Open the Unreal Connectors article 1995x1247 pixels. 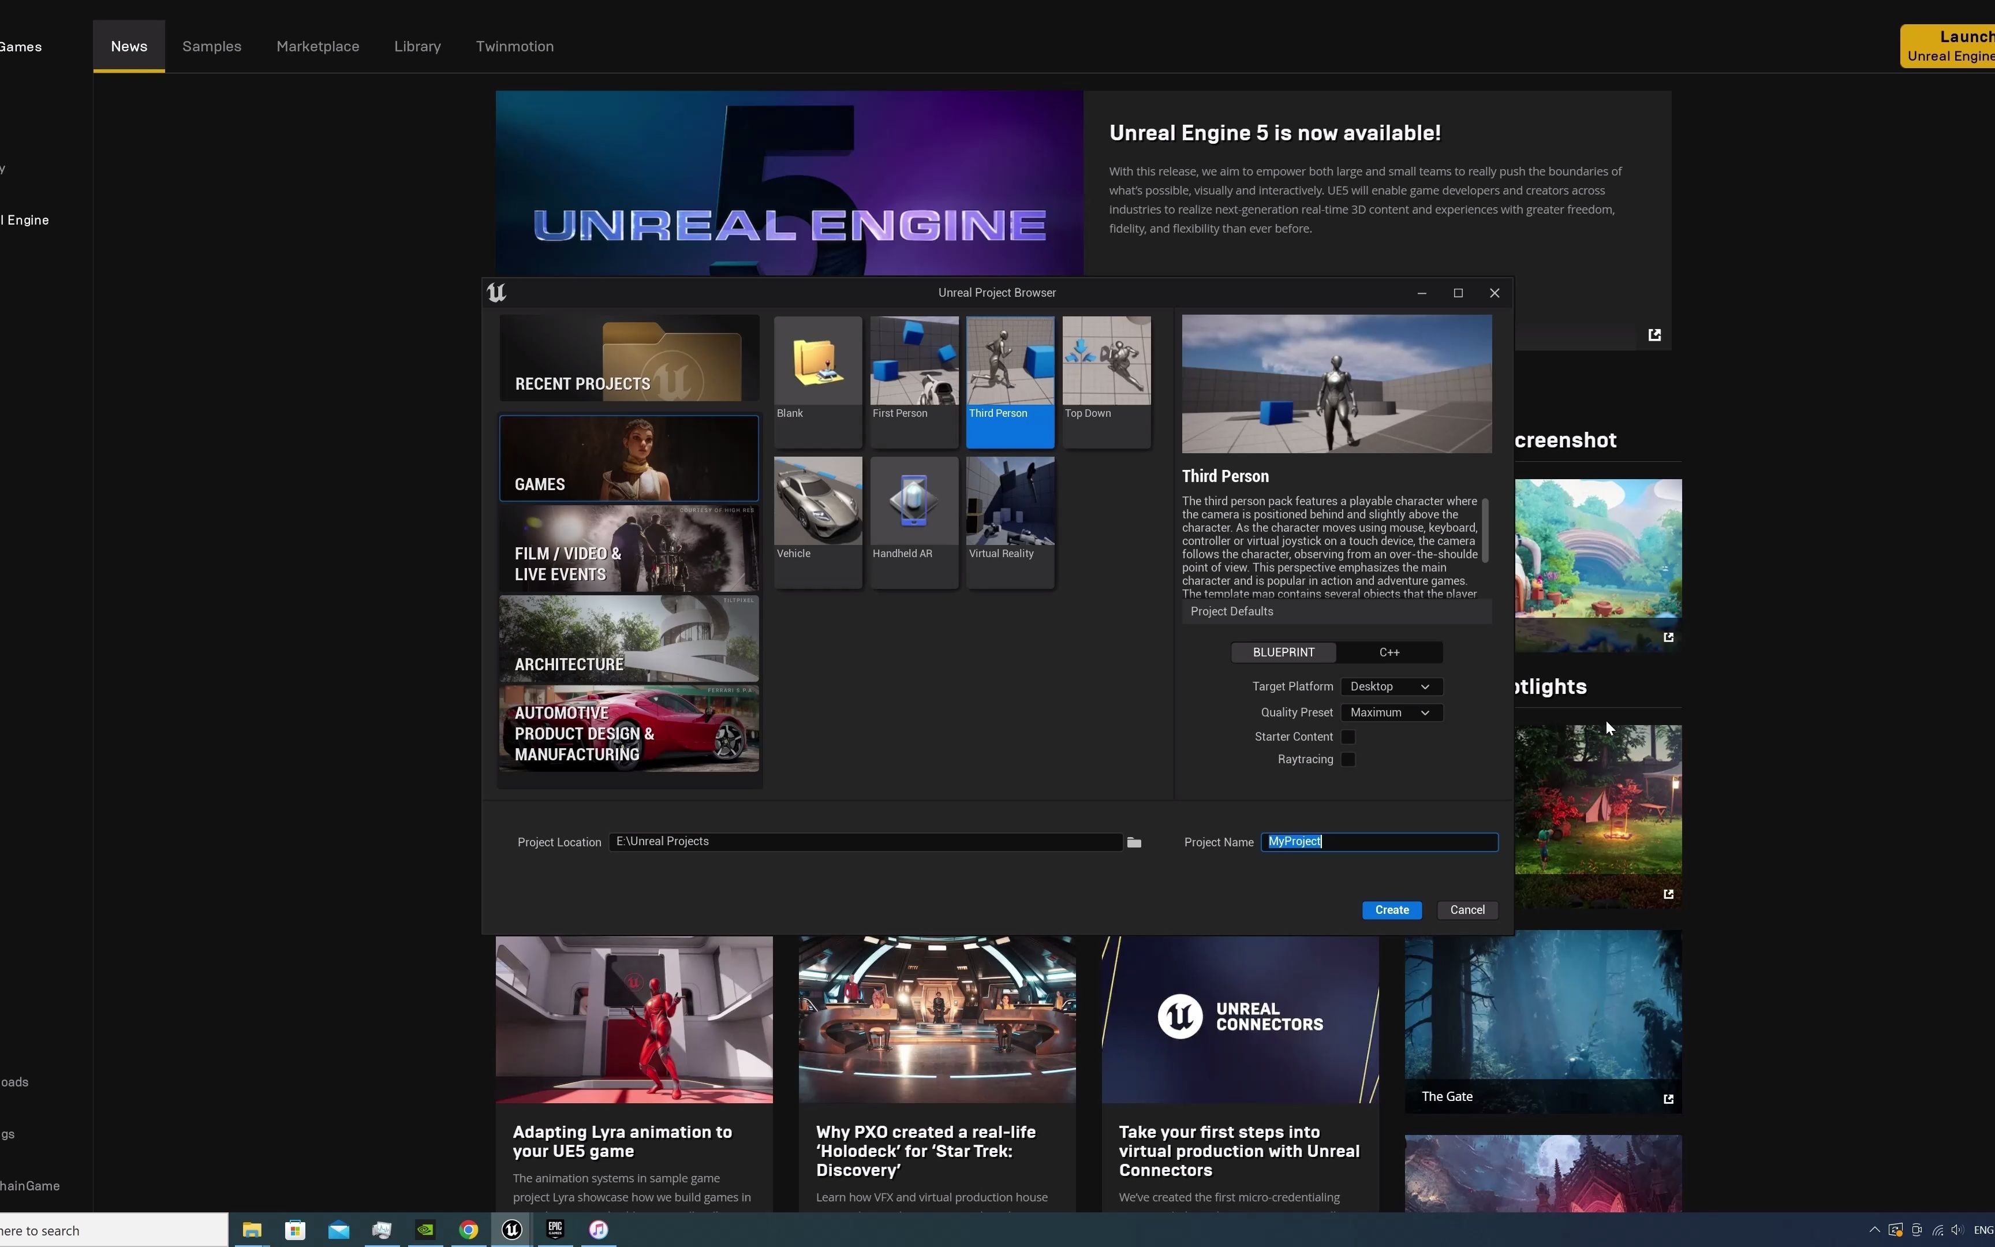1239,1151
